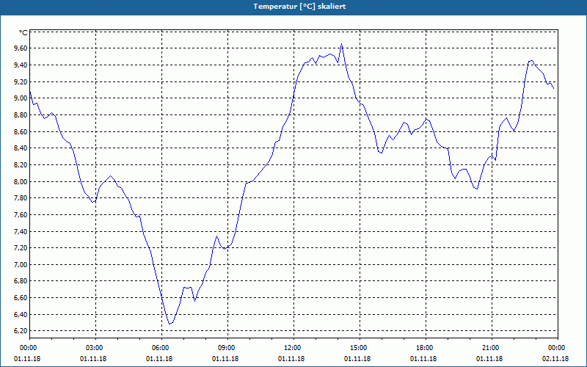Click the 8,20 axis label
The height and width of the screenshot is (367, 587).
21,164
